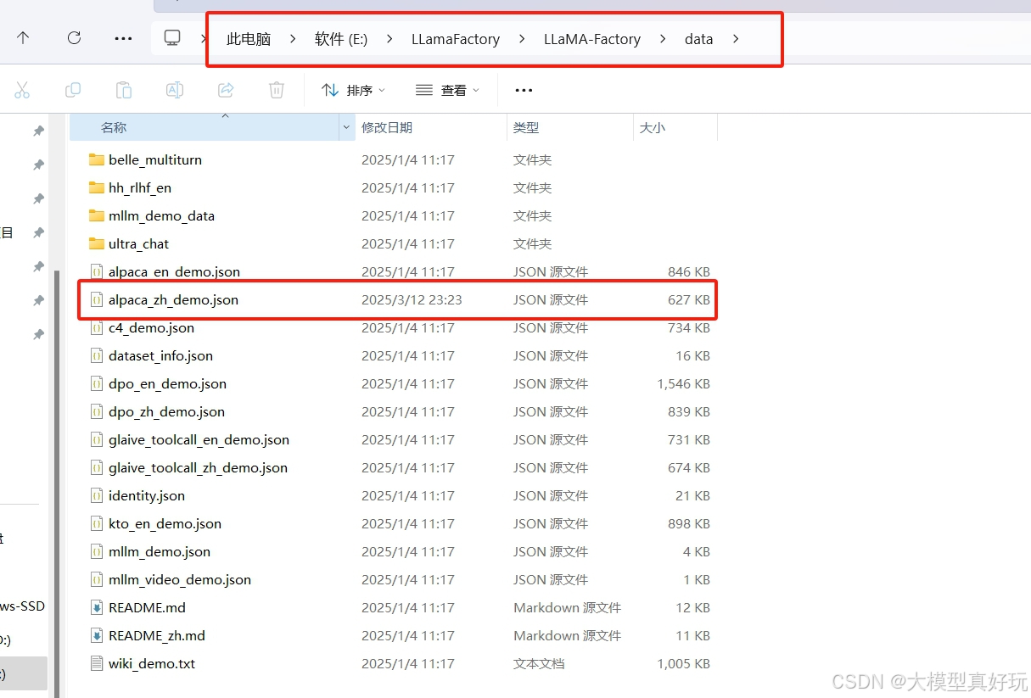The image size is (1031, 698).
Task: Click the folder icon of belle_multiturn
Action: (97, 159)
